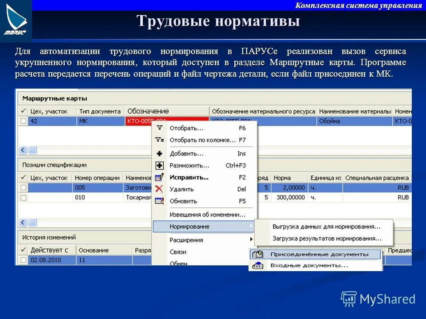Tick the checkbox for operation 005
The image size is (426, 319).
coord(24,187)
